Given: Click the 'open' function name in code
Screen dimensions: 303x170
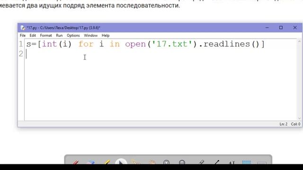Looking at the screenshot, I should click(135, 44).
